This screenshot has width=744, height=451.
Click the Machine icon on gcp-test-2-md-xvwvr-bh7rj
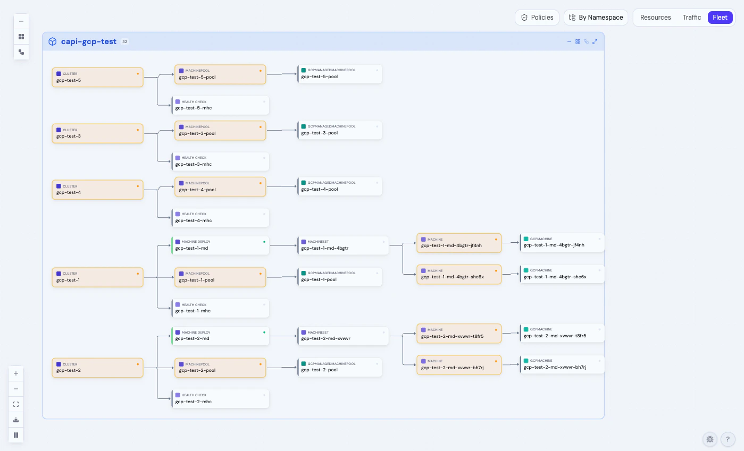[x=423, y=361]
